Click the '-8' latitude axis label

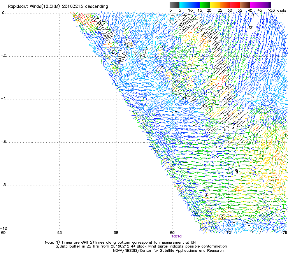(3, 185)
